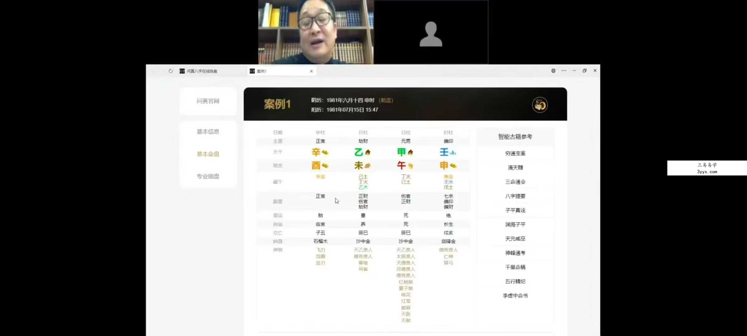Open 神峰通考 classic reference
The width and height of the screenshot is (747, 336).
click(515, 253)
